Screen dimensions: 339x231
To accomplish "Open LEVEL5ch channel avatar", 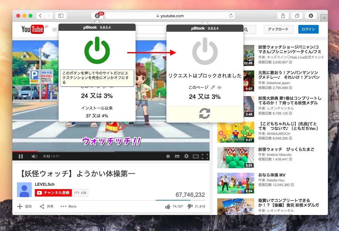I will click(x=24, y=190).
